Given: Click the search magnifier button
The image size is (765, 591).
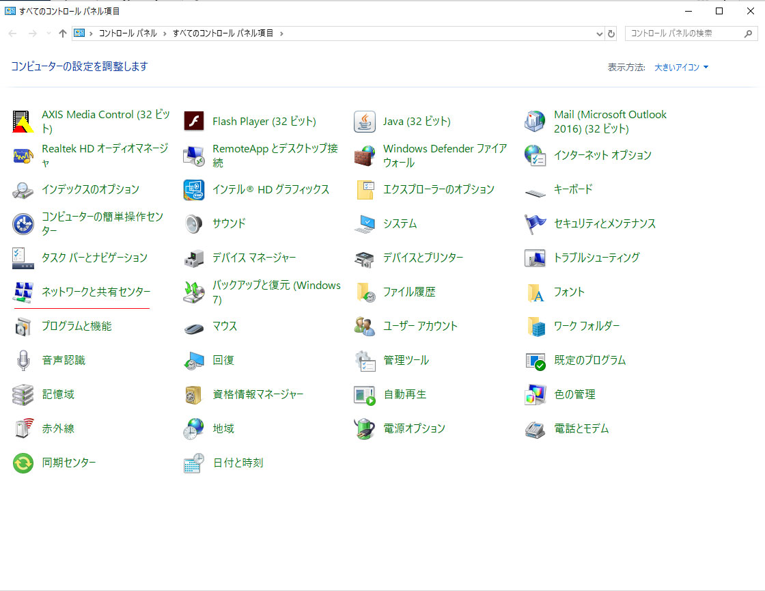Looking at the screenshot, I should click(x=748, y=33).
